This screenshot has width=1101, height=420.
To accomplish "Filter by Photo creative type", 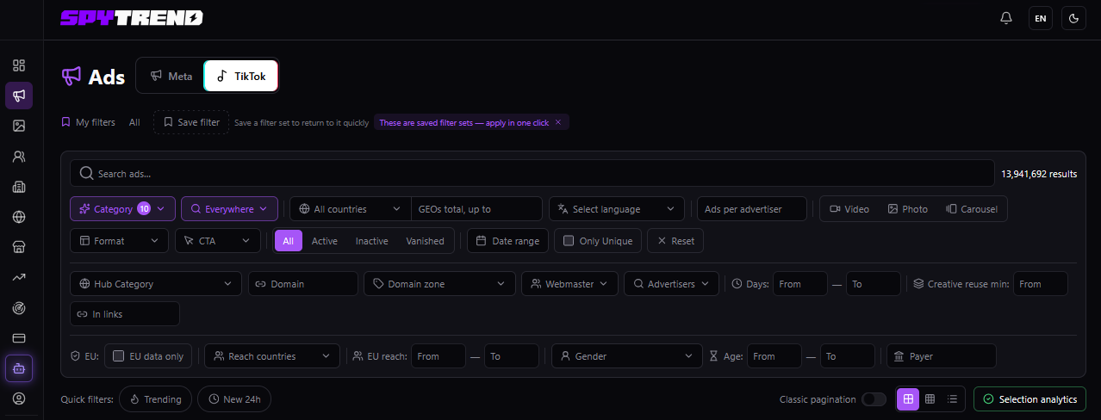I will [908, 209].
